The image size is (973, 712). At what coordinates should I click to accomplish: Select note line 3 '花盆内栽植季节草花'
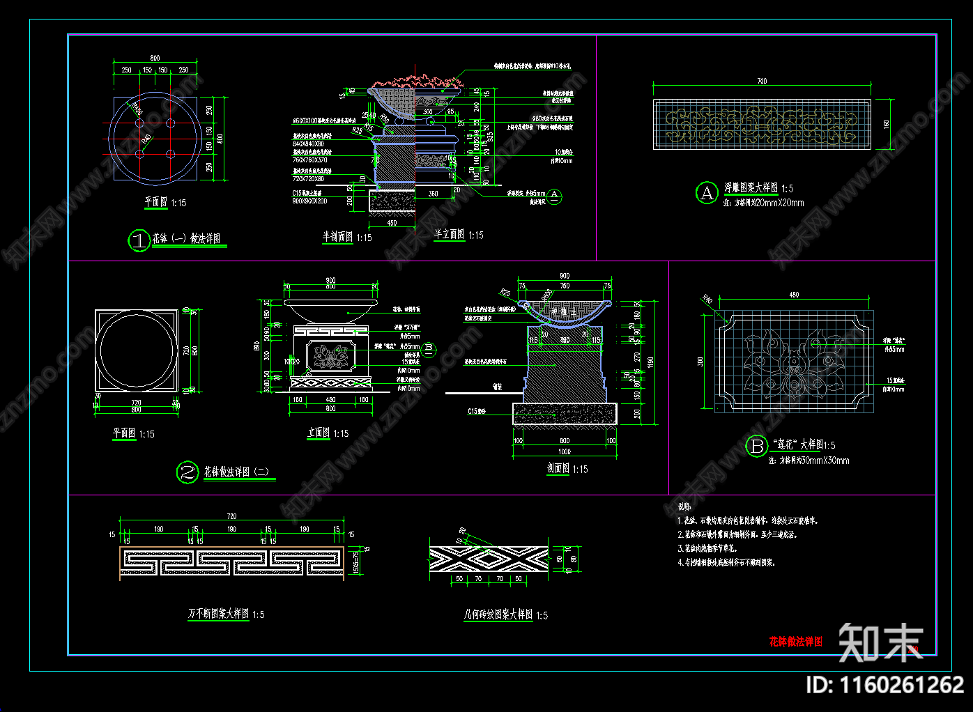pyautogui.click(x=707, y=548)
